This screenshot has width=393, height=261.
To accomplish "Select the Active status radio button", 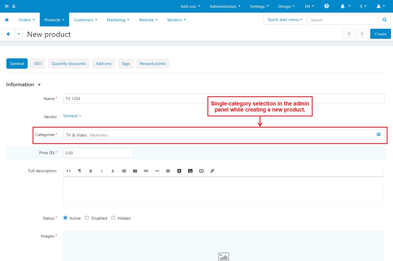I will tap(65, 218).
